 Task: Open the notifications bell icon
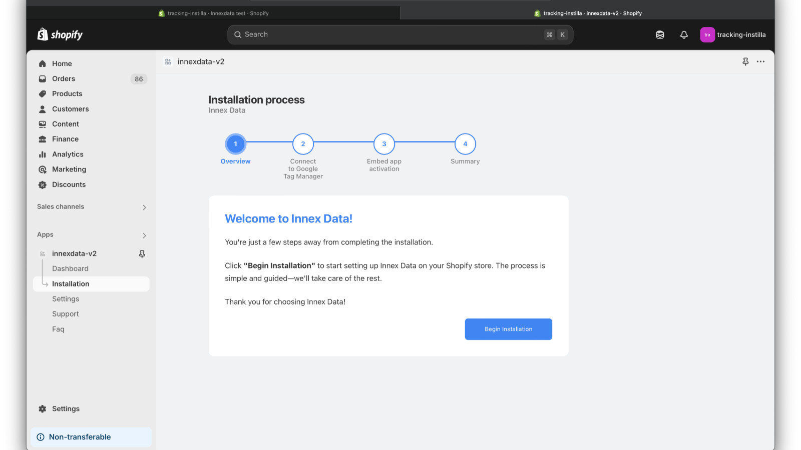[684, 35]
